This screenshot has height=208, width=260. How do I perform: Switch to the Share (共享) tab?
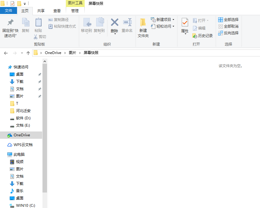41,11
